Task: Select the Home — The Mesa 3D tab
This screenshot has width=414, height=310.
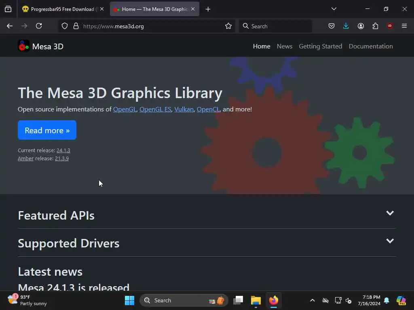Action: click(154, 9)
